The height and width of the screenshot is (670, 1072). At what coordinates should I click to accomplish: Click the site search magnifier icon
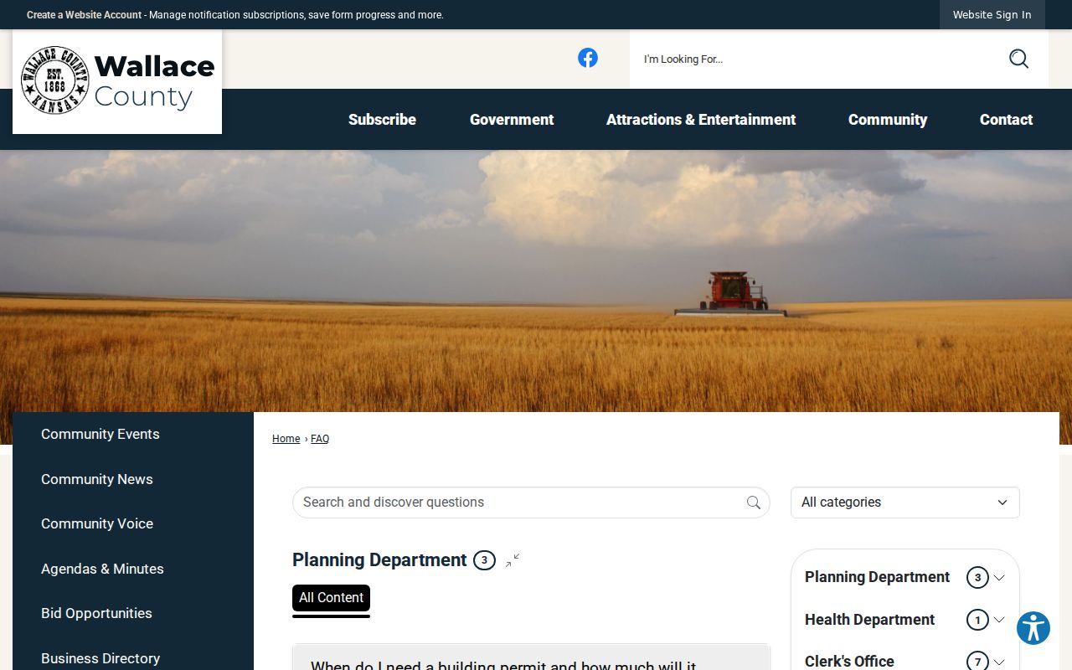(x=1018, y=59)
